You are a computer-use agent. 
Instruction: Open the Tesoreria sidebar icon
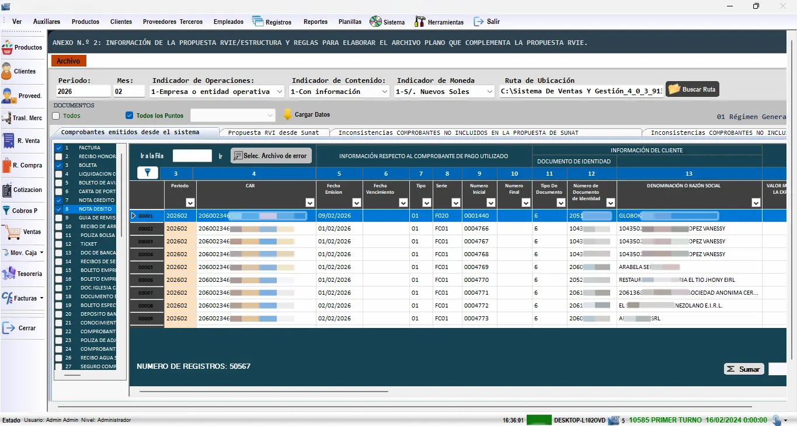click(8, 273)
